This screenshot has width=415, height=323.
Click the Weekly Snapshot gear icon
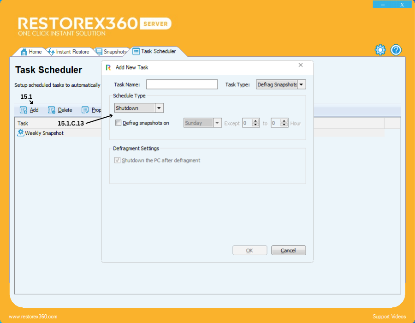pyautogui.click(x=21, y=132)
